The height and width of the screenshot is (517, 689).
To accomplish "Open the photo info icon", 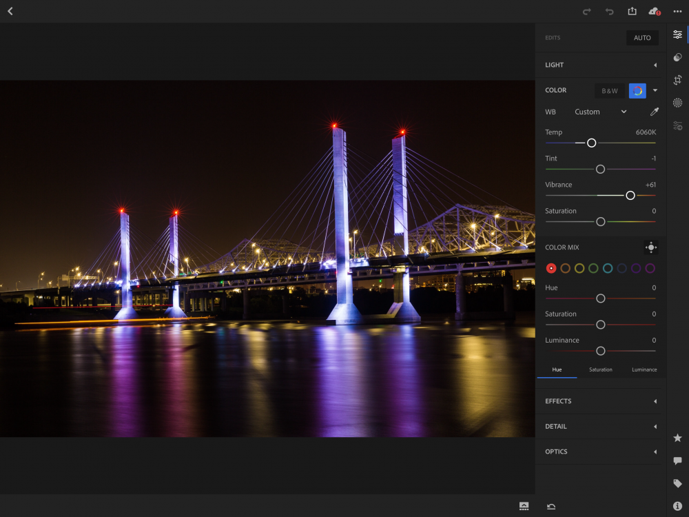I will tap(677, 506).
